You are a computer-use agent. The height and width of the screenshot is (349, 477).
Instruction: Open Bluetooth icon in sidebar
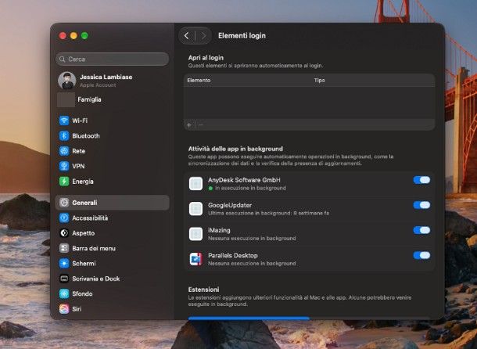(x=64, y=136)
